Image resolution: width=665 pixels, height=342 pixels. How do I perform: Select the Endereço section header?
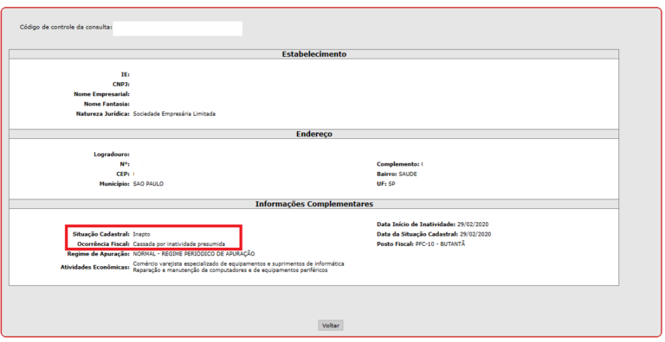pos(313,134)
